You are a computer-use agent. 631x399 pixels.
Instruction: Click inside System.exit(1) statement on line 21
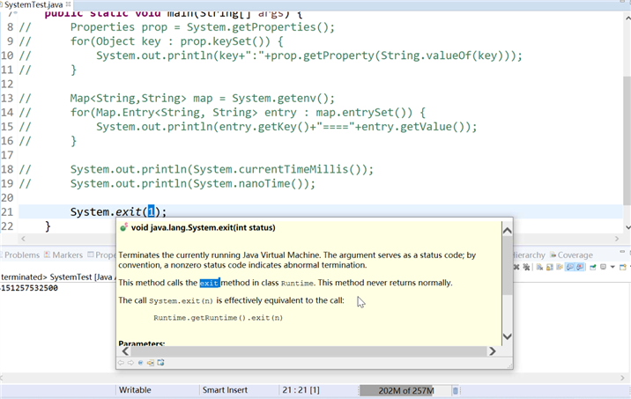(118, 211)
